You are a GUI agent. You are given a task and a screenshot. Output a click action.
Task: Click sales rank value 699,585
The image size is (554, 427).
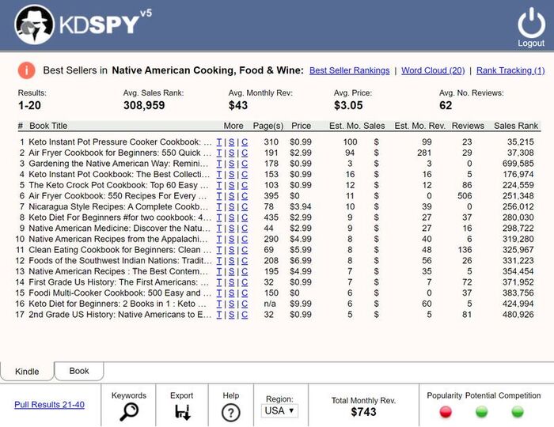tap(518, 164)
